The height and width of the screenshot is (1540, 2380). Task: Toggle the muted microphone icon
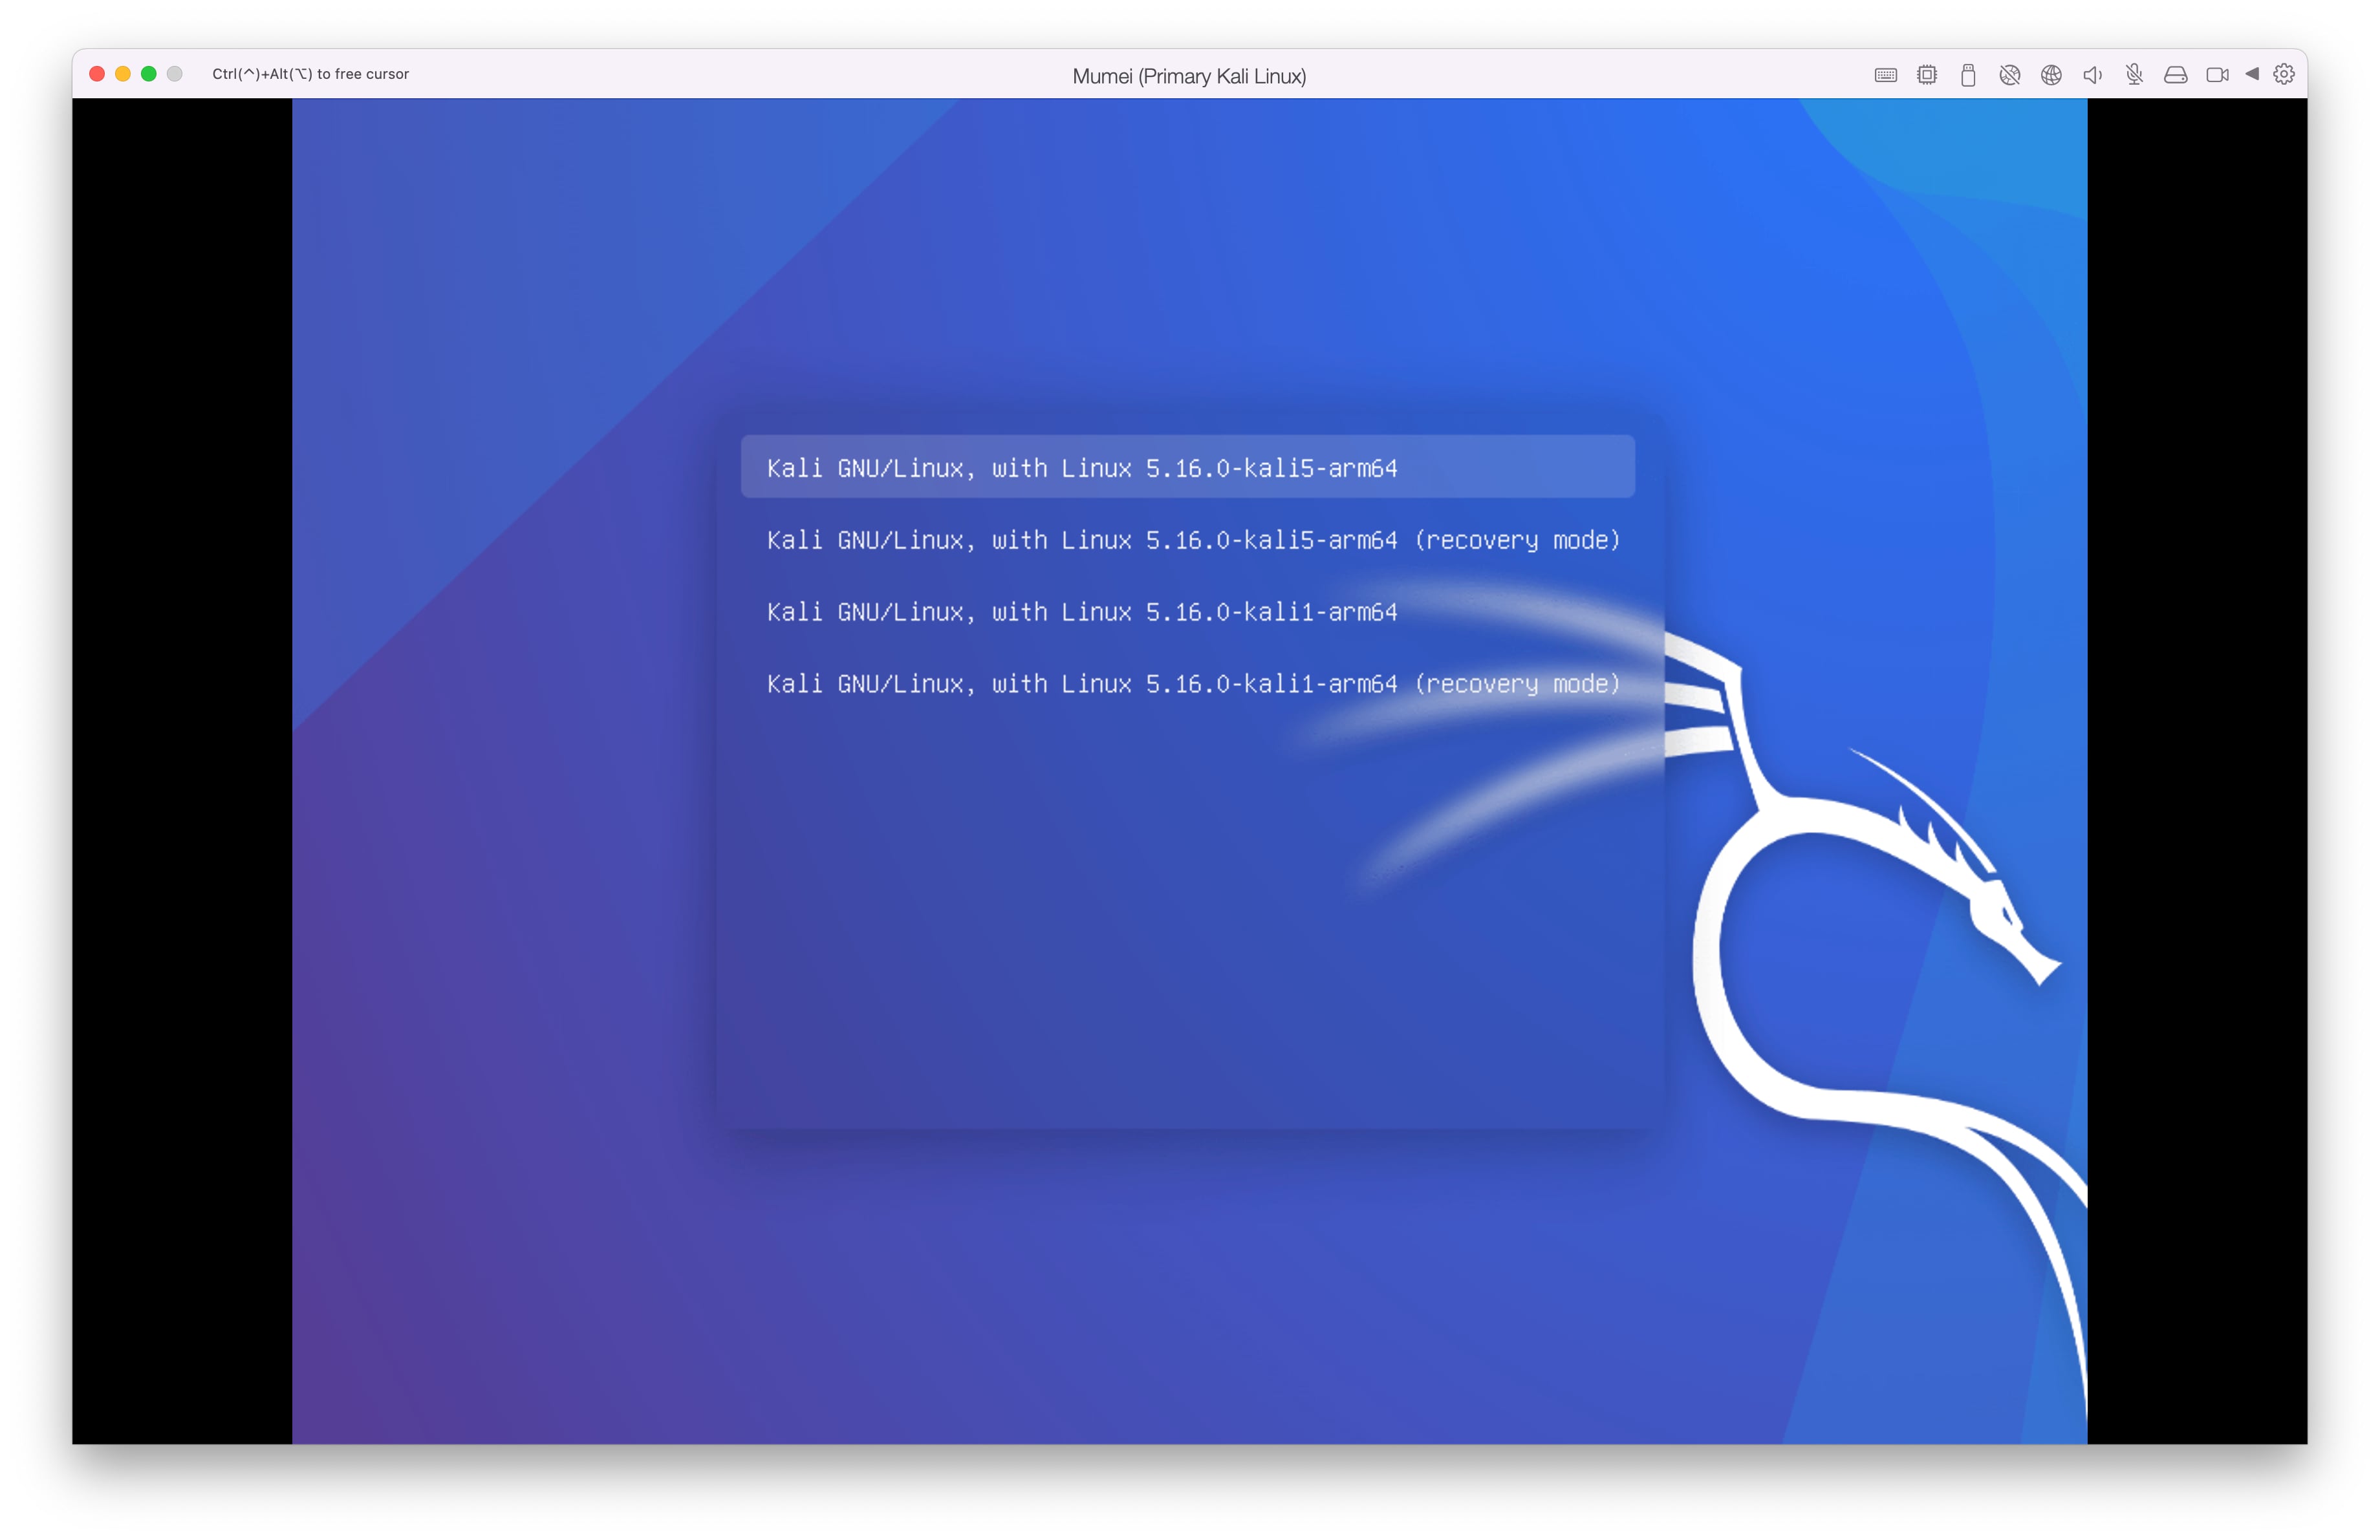pyautogui.click(x=2134, y=75)
